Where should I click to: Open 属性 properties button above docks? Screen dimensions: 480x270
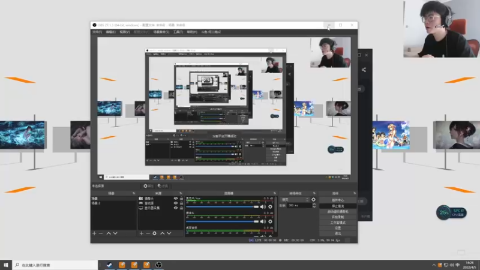pyautogui.click(x=148, y=186)
